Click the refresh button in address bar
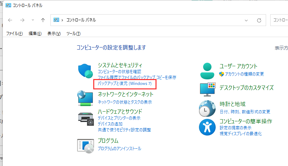 click(259, 20)
